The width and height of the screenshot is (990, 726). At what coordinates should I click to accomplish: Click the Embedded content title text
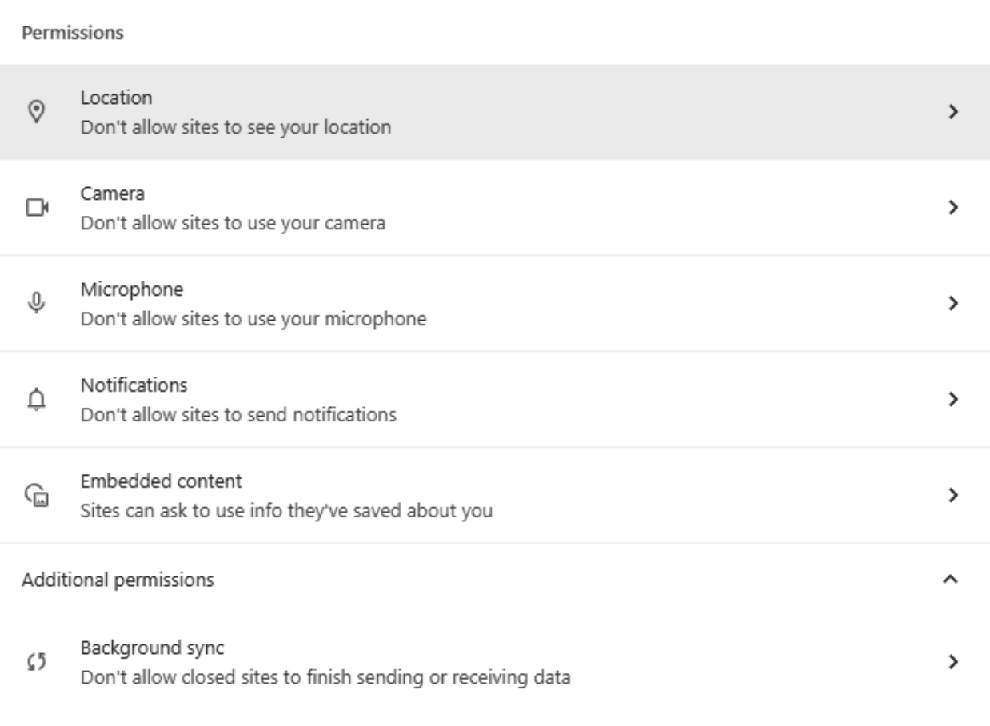point(162,481)
